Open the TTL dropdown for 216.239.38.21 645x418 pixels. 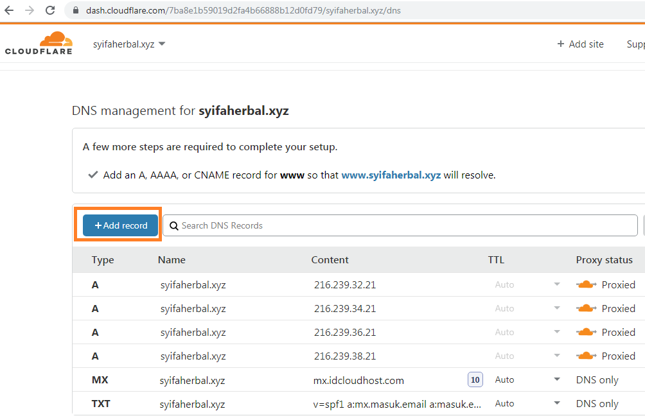pyautogui.click(x=557, y=356)
